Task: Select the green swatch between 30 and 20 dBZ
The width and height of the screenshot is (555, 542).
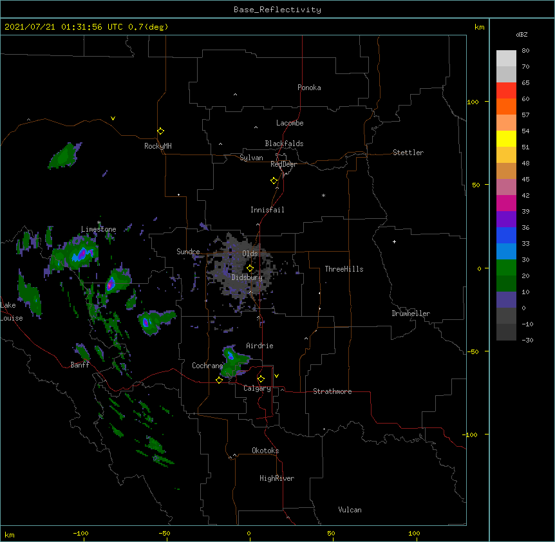Action: click(x=506, y=268)
